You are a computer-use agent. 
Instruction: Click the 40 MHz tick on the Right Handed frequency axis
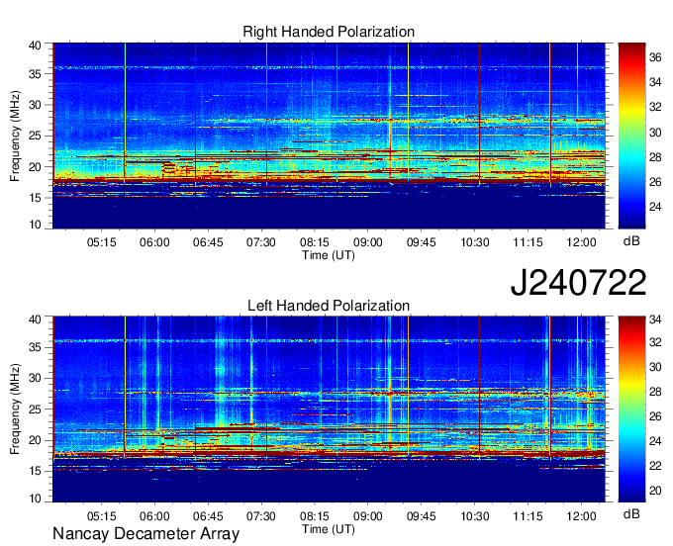click(35, 45)
